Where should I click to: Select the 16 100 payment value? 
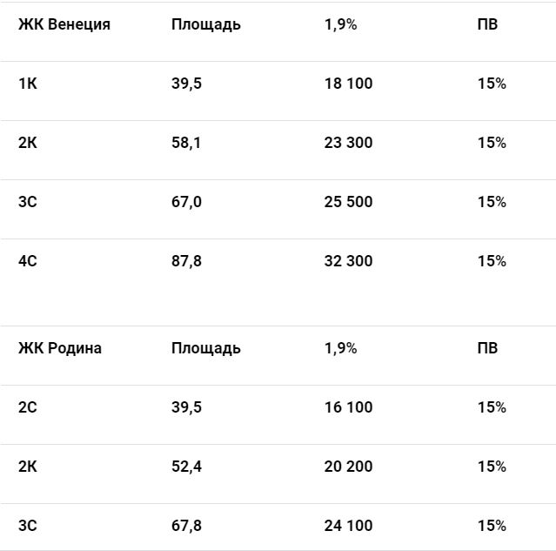(x=348, y=407)
